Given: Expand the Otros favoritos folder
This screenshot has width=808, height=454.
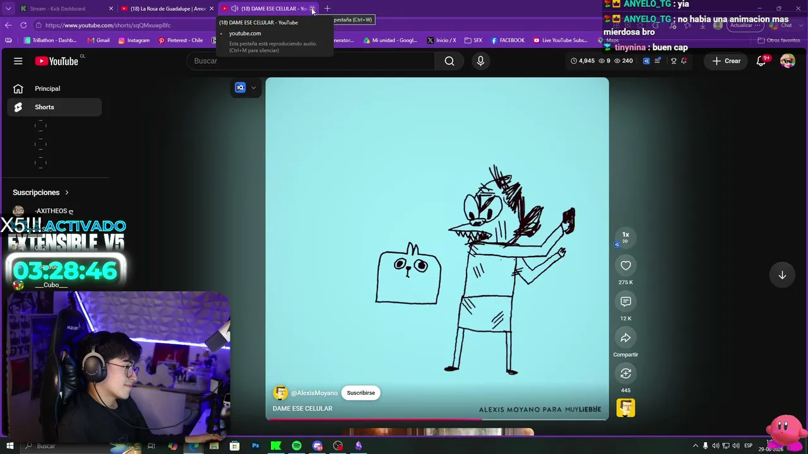Looking at the screenshot, I should [779, 40].
